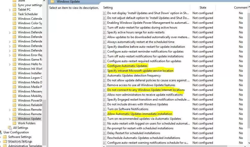This screenshot has width=250, height=147.
Task: Select Do not include drivers with Windows Updates
Action: [138, 104]
